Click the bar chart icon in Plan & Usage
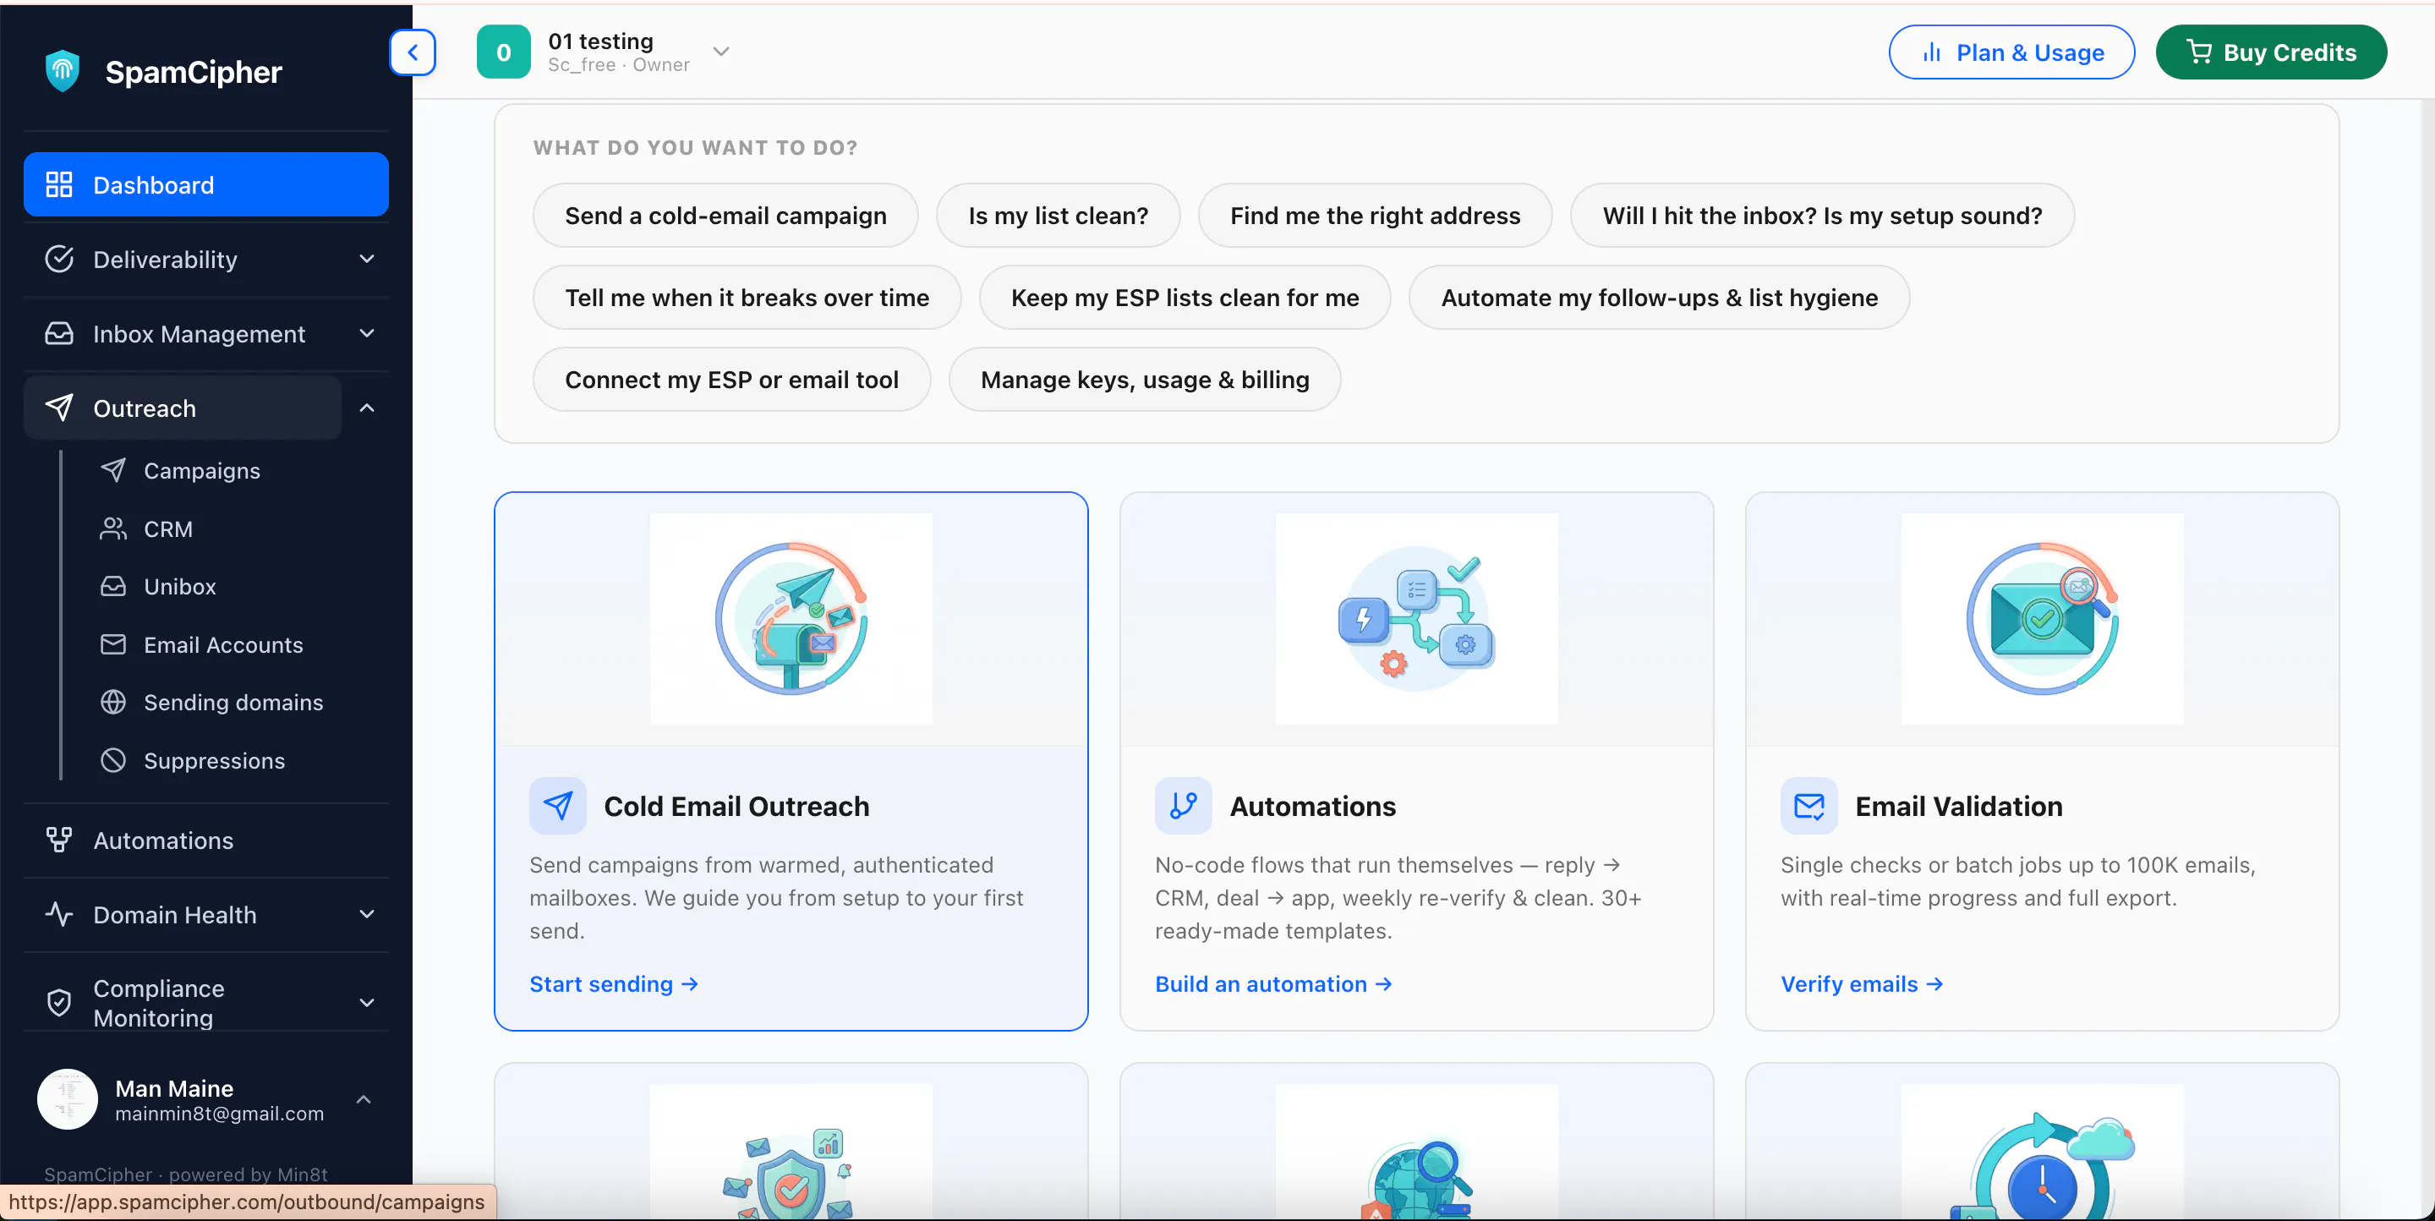 tap(1932, 52)
